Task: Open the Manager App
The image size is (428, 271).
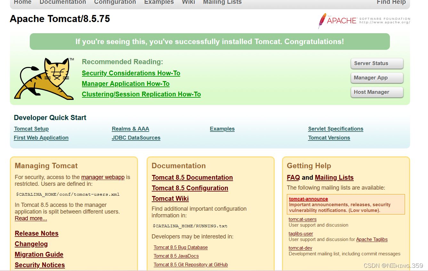Action: (377, 78)
